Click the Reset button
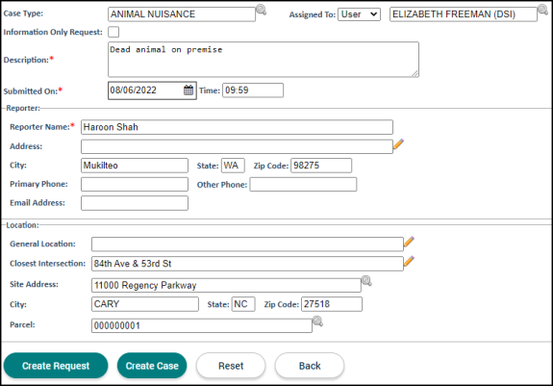This screenshot has width=553, height=386. (231, 366)
